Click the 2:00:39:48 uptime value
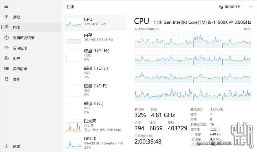Screen dimensions: 257x152 click(148, 141)
